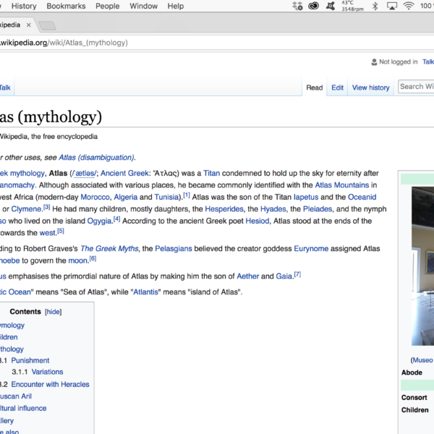This screenshot has height=434, width=434.
Task: Open the Museo link under the infobox image
Action: 422,359
